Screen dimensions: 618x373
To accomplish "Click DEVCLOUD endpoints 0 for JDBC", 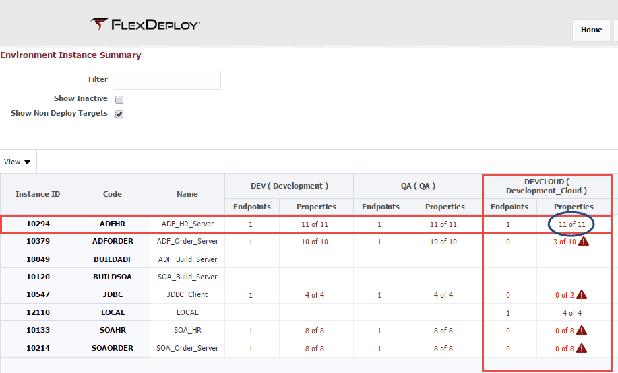I will [x=508, y=295].
